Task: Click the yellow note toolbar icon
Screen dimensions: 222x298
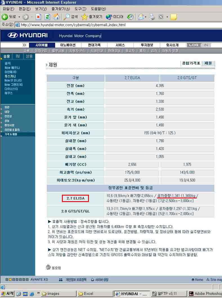Action: point(174,17)
